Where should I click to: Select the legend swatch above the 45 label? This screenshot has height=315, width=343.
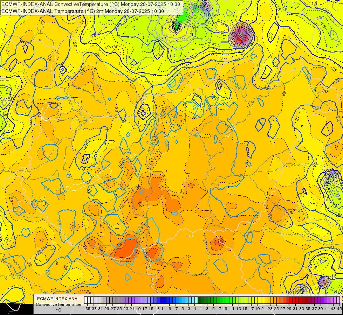point(338,300)
